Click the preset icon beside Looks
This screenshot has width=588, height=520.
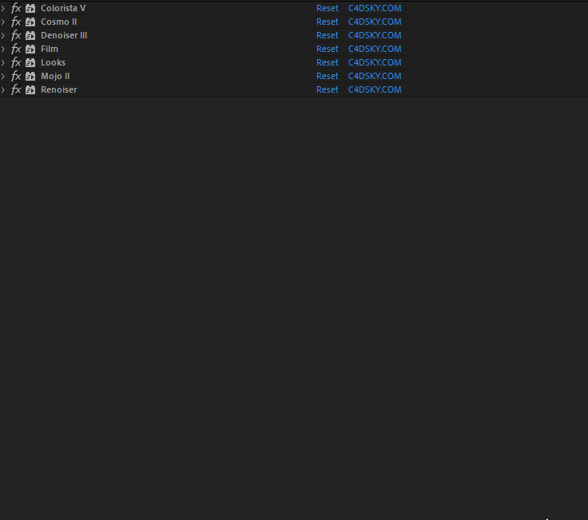(30, 62)
